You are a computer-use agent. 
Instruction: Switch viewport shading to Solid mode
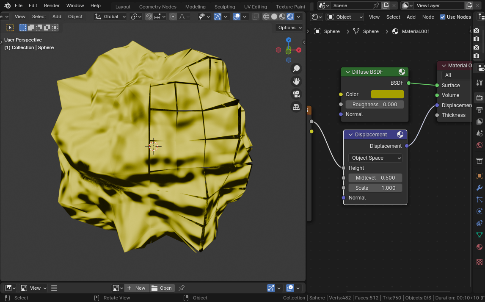275,17
